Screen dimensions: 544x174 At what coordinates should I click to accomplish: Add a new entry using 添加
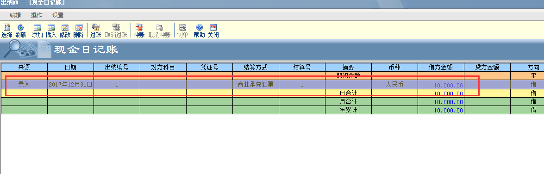click(x=37, y=31)
